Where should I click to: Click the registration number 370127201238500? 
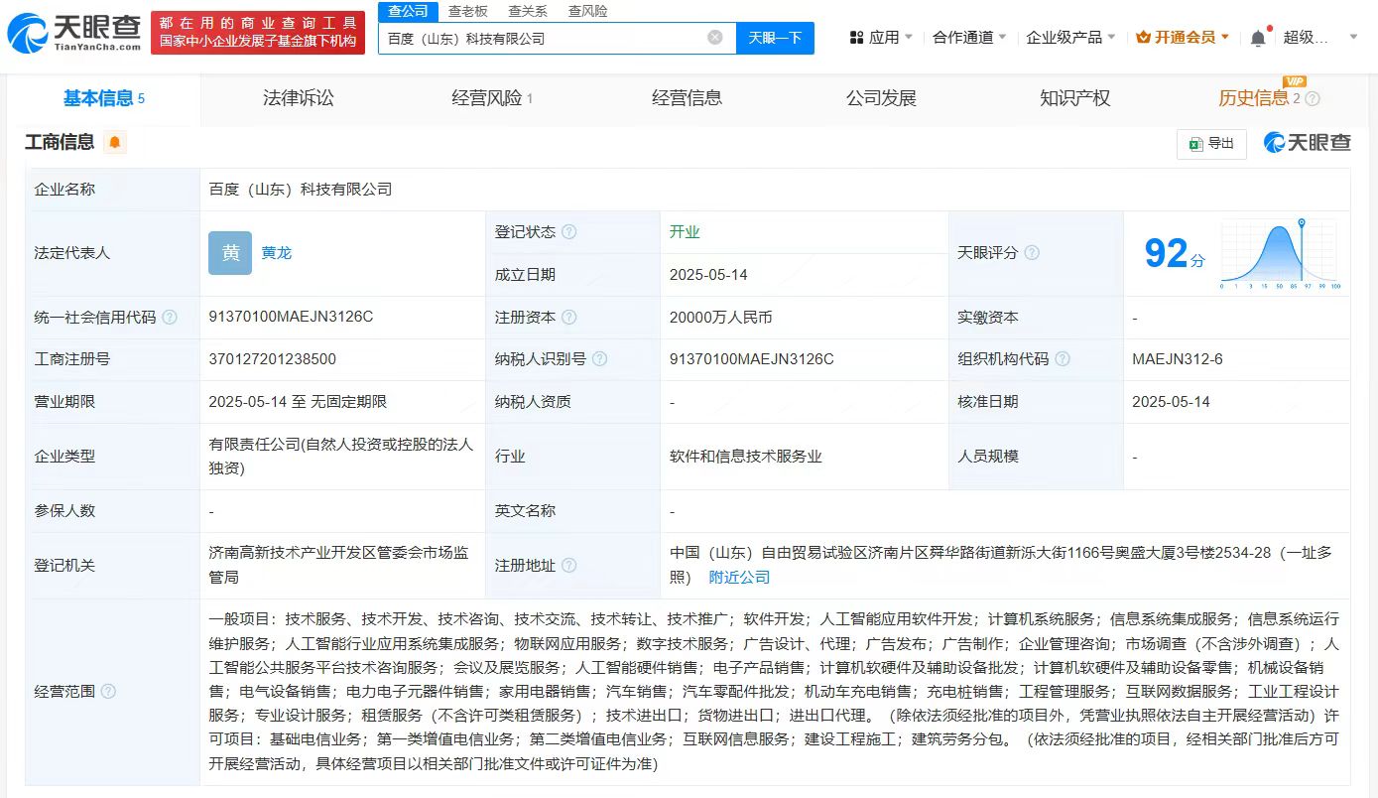[272, 359]
